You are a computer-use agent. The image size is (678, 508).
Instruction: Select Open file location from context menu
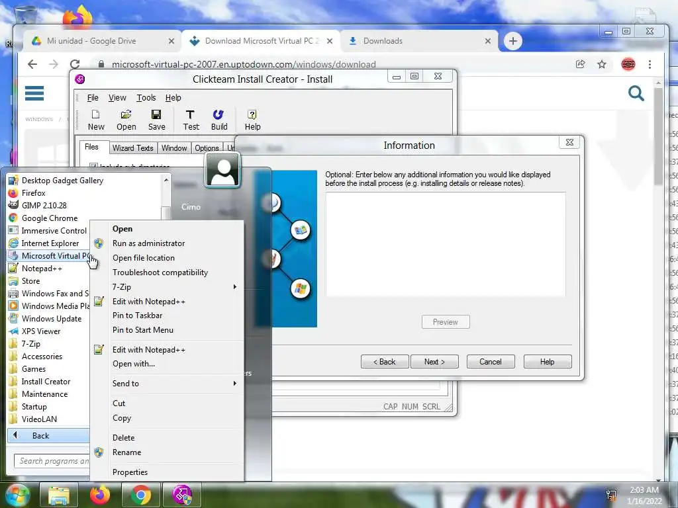(167, 258)
